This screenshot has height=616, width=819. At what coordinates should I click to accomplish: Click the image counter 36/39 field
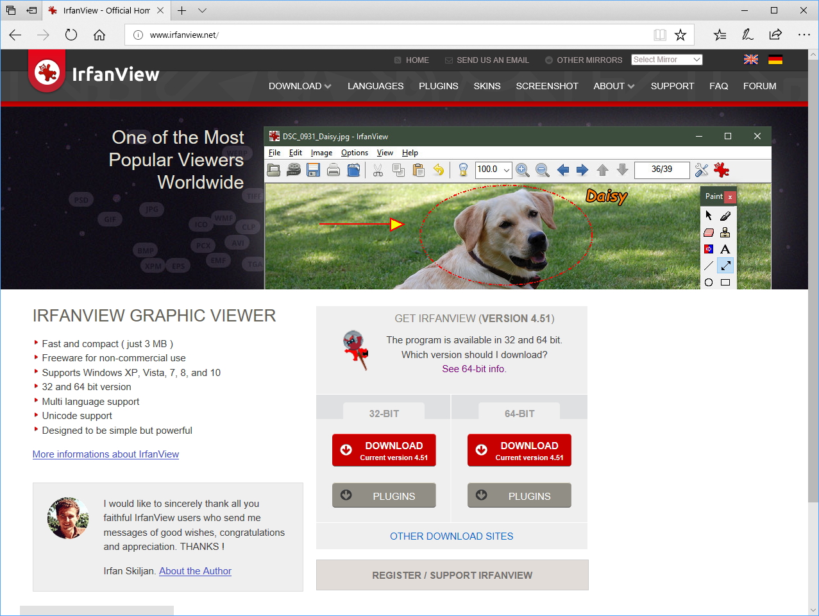tap(662, 169)
